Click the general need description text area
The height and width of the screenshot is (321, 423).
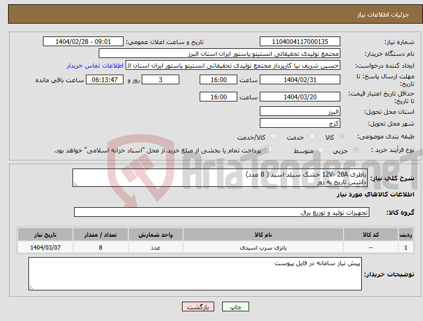[x=220, y=178]
